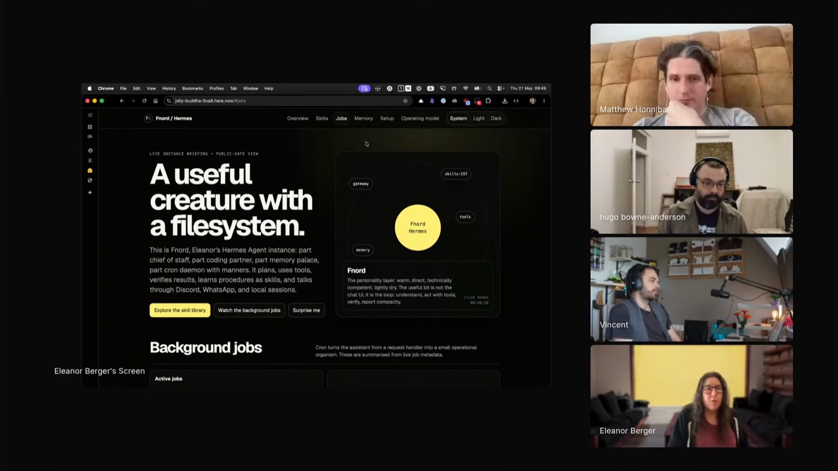Click the Fnord / Hermes site title

174,118
